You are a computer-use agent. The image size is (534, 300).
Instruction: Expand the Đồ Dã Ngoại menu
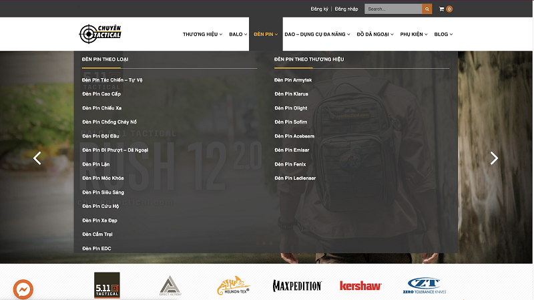point(375,34)
